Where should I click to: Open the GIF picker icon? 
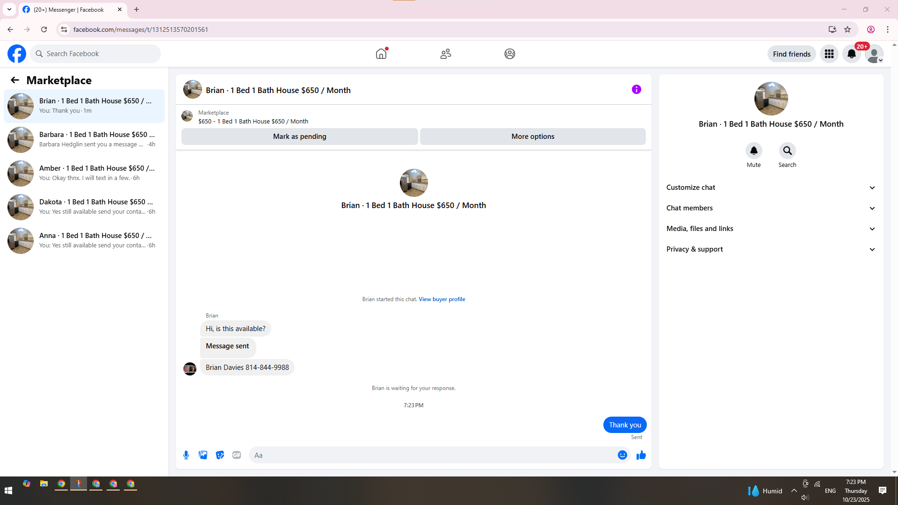[237, 455]
